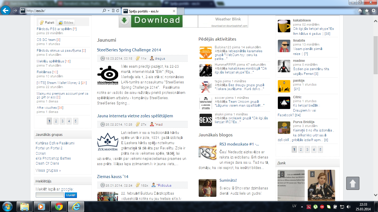The width and height of the screenshot is (378, 212).
Task: Open address bar search dropdown arrow
Action: (108, 11)
